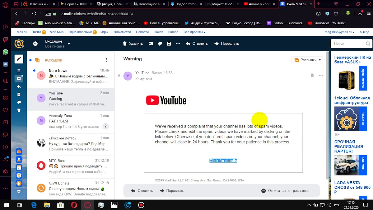Open the Inbox folder envelope icon in sidebar
The width and height of the screenshot is (373, 210).
coord(19,78)
